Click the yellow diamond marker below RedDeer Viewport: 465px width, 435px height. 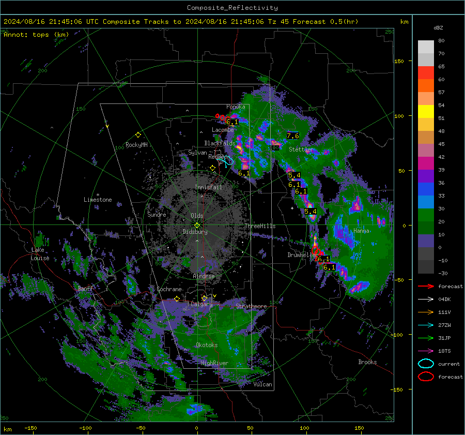[x=212, y=168]
